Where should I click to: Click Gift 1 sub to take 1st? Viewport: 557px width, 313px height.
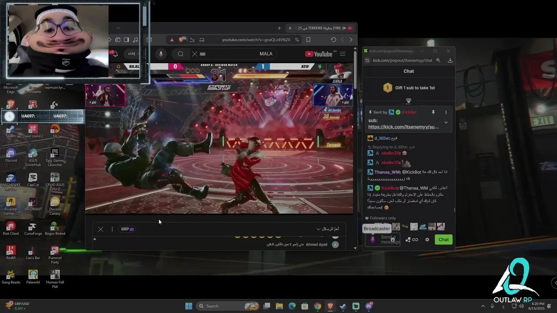tap(409, 88)
